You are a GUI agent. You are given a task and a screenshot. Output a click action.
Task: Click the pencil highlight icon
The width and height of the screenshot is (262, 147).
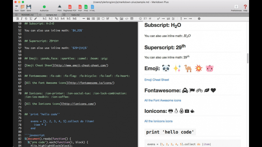[36, 19]
